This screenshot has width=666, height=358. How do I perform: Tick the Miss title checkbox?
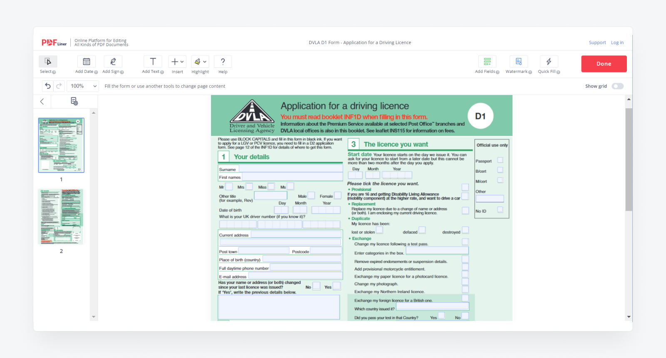point(271,186)
